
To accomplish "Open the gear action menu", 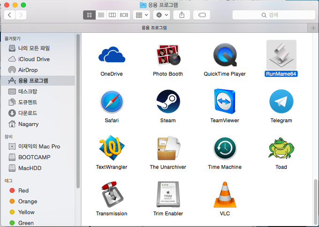I will pos(161,15).
